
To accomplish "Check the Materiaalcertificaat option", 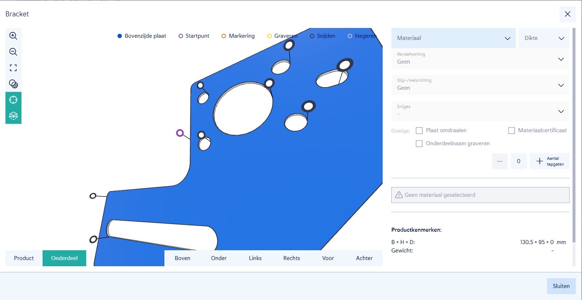I will pyautogui.click(x=511, y=130).
